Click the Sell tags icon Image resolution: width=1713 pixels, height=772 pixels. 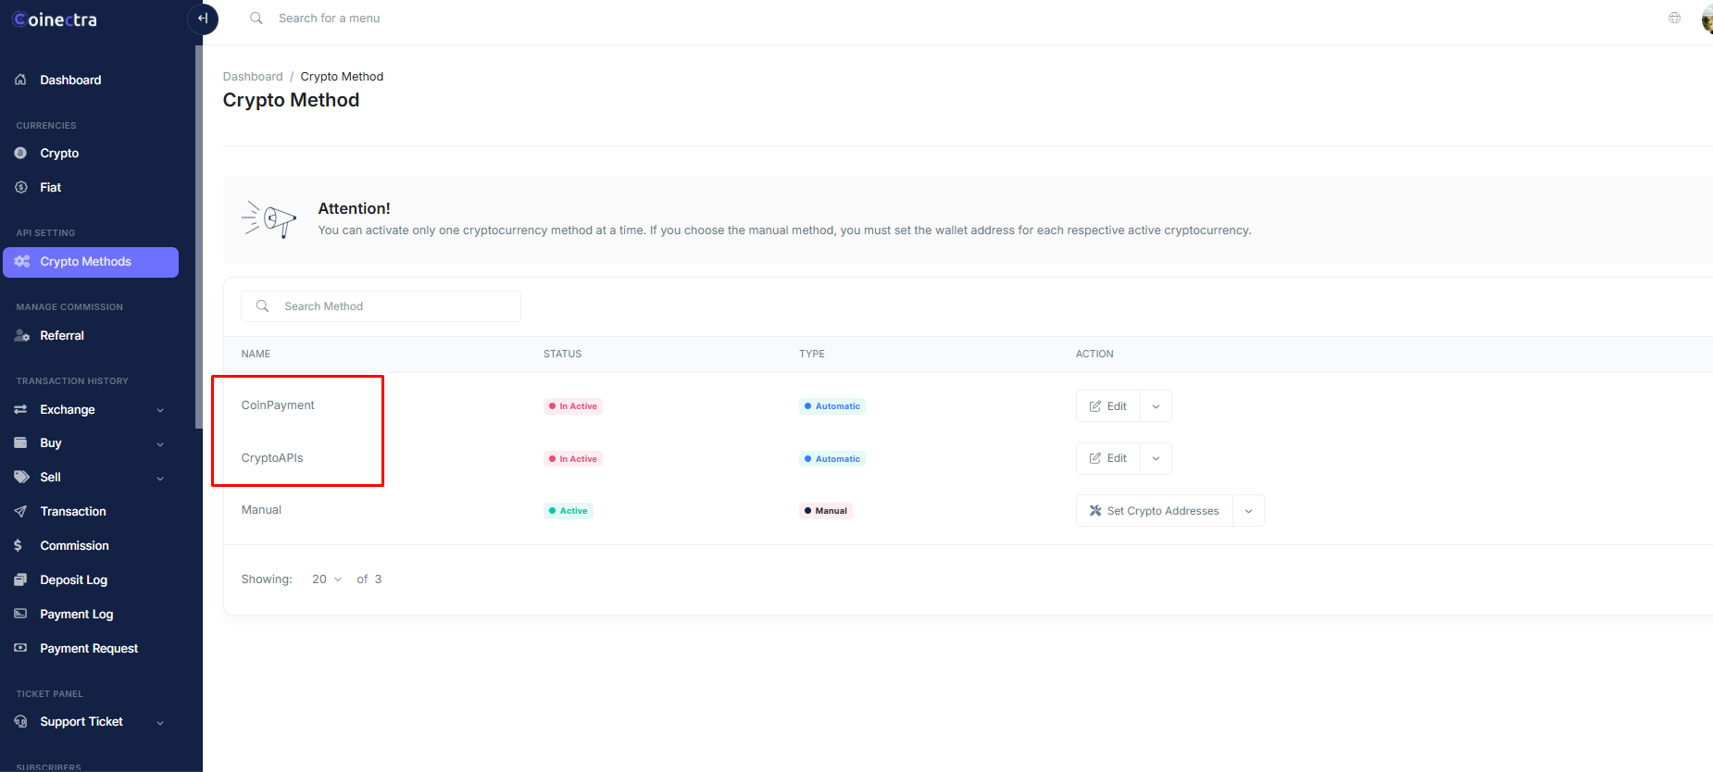(21, 477)
